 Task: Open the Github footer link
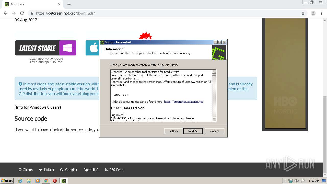coord(26,170)
